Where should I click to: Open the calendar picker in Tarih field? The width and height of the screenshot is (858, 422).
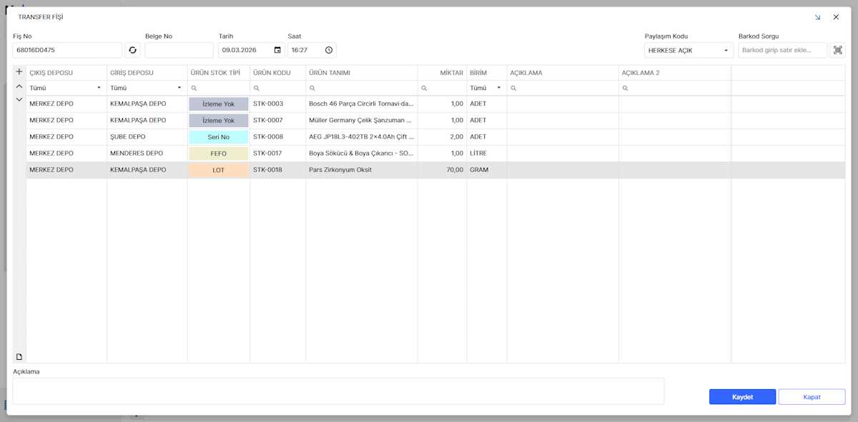(277, 50)
